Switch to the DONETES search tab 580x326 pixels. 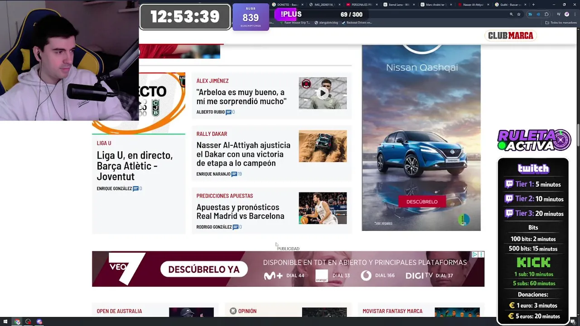click(287, 5)
